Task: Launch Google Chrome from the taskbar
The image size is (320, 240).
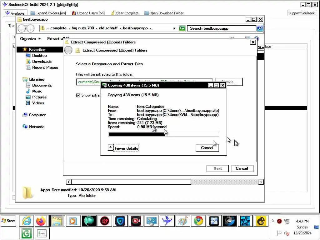Action: [198, 221]
